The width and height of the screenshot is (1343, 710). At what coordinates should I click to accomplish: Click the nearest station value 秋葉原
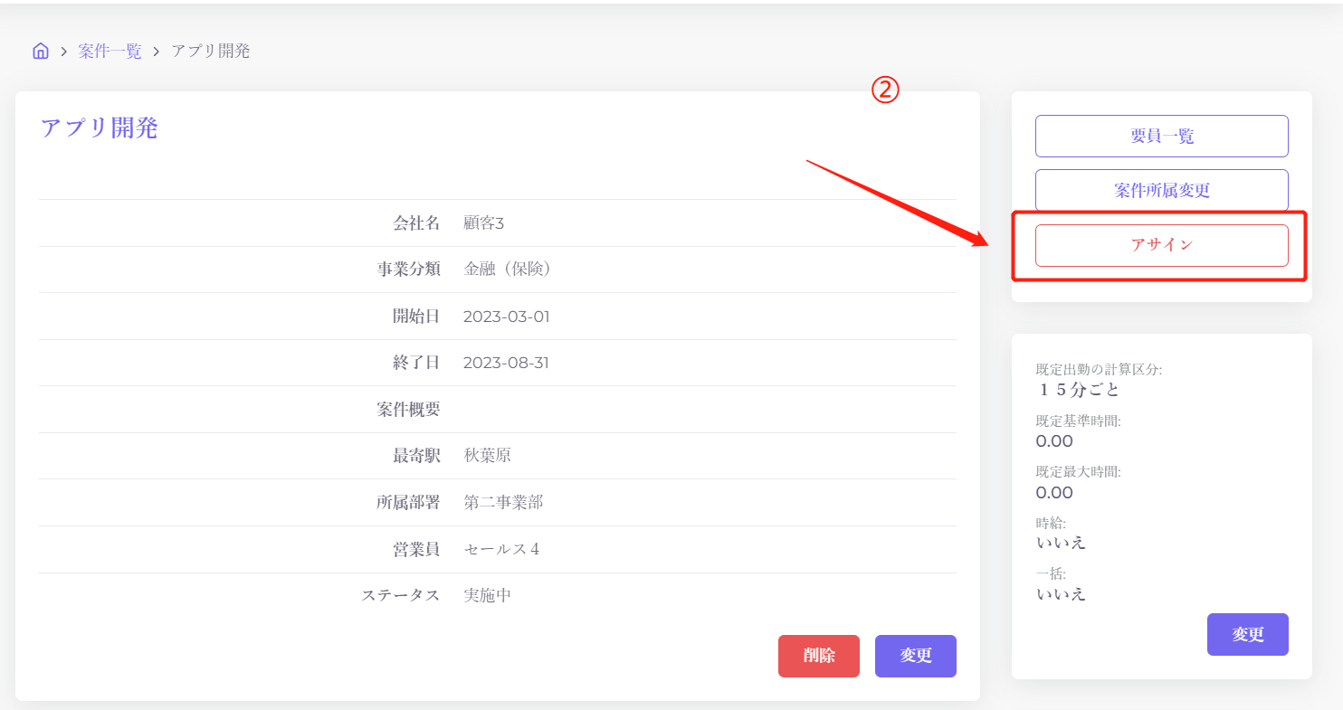click(487, 456)
